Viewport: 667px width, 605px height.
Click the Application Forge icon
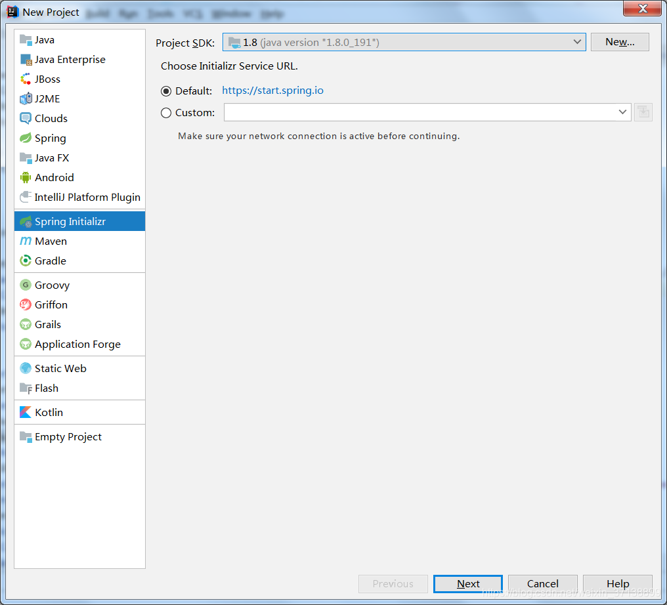point(26,344)
